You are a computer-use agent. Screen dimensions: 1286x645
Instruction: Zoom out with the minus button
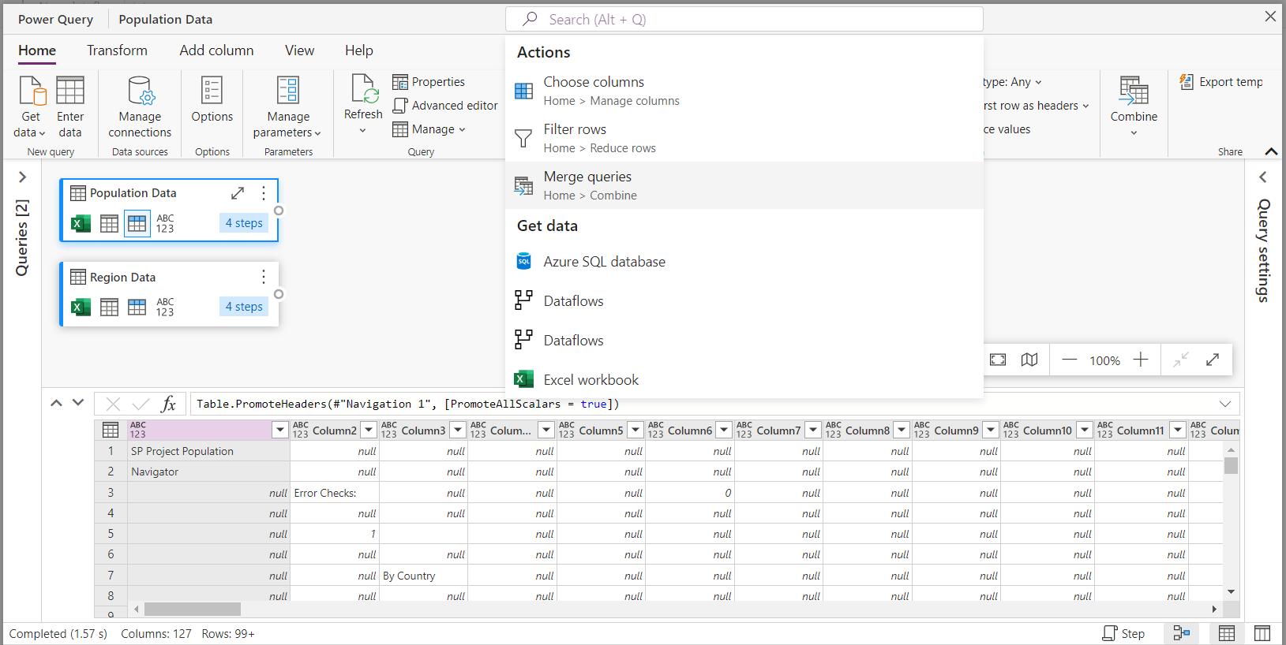pos(1070,360)
